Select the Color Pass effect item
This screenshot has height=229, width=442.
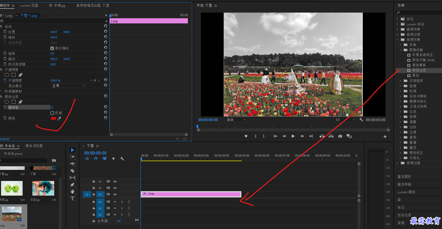[x=419, y=70]
